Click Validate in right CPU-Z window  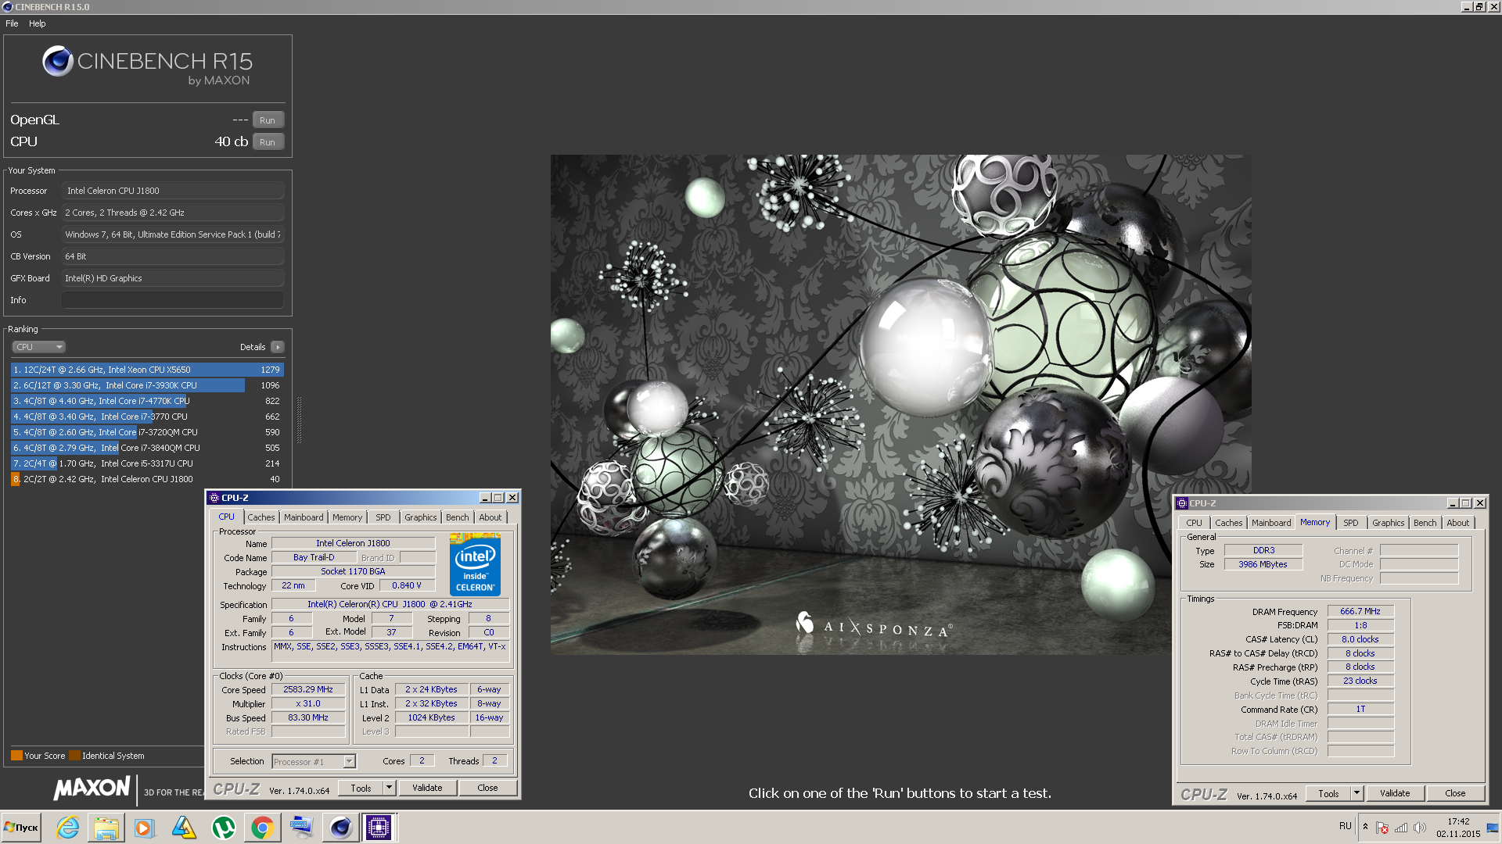click(x=1395, y=793)
